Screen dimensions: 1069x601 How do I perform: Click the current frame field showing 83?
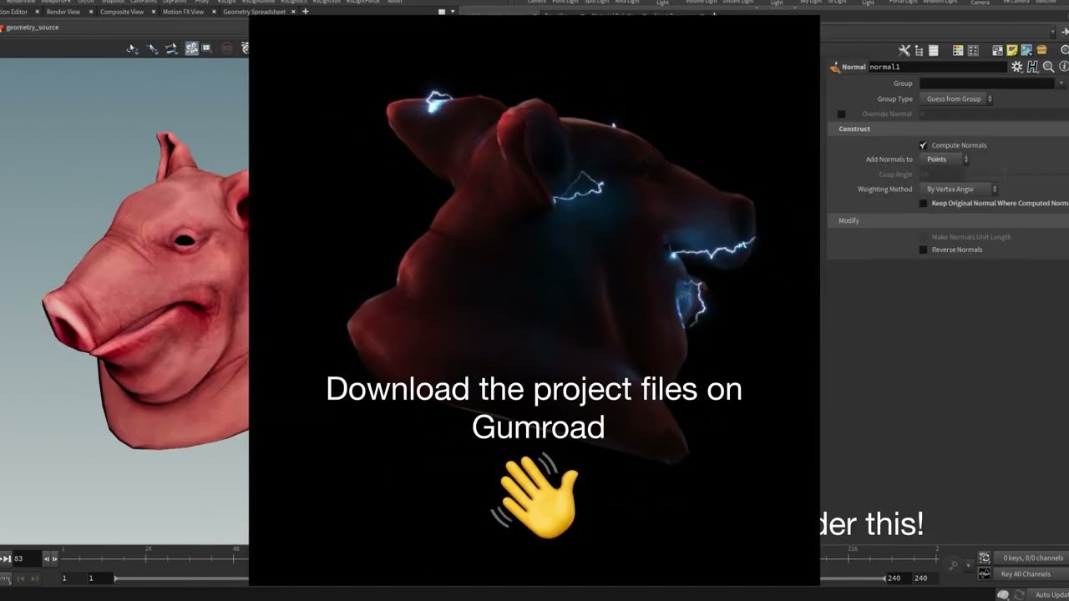[x=25, y=558]
